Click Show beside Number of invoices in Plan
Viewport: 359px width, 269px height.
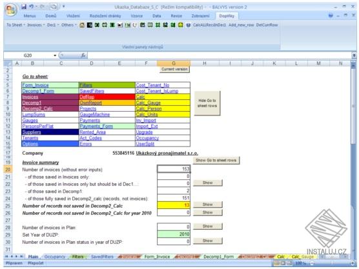(x=208, y=226)
